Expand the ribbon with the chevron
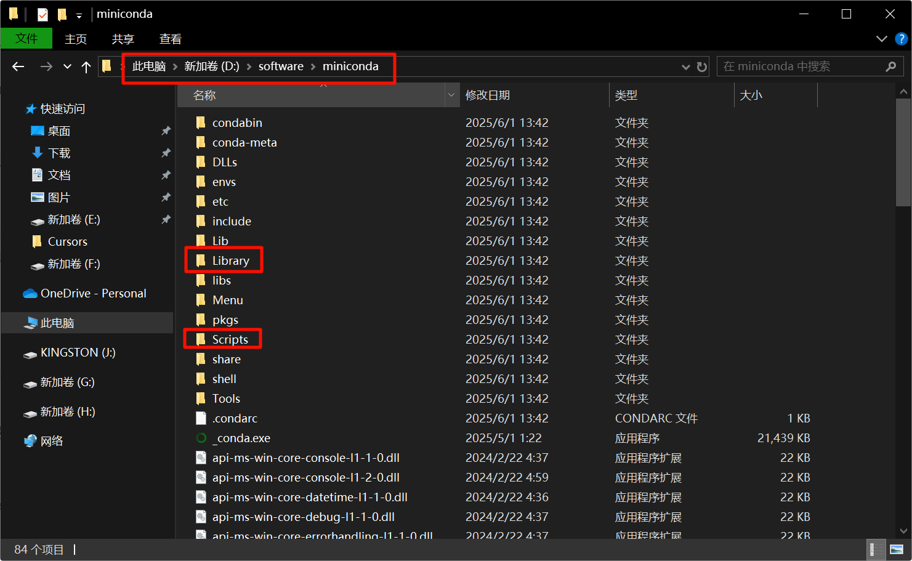This screenshot has width=912, height=561. click(882, 39)
